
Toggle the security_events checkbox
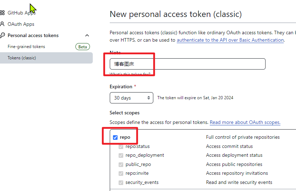pyautogui.click(x=121, y=183)
